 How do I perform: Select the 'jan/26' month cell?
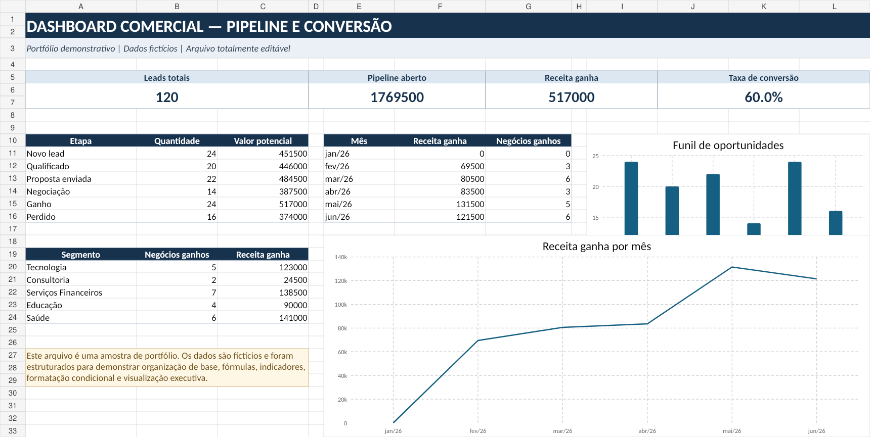coord(359,153)
